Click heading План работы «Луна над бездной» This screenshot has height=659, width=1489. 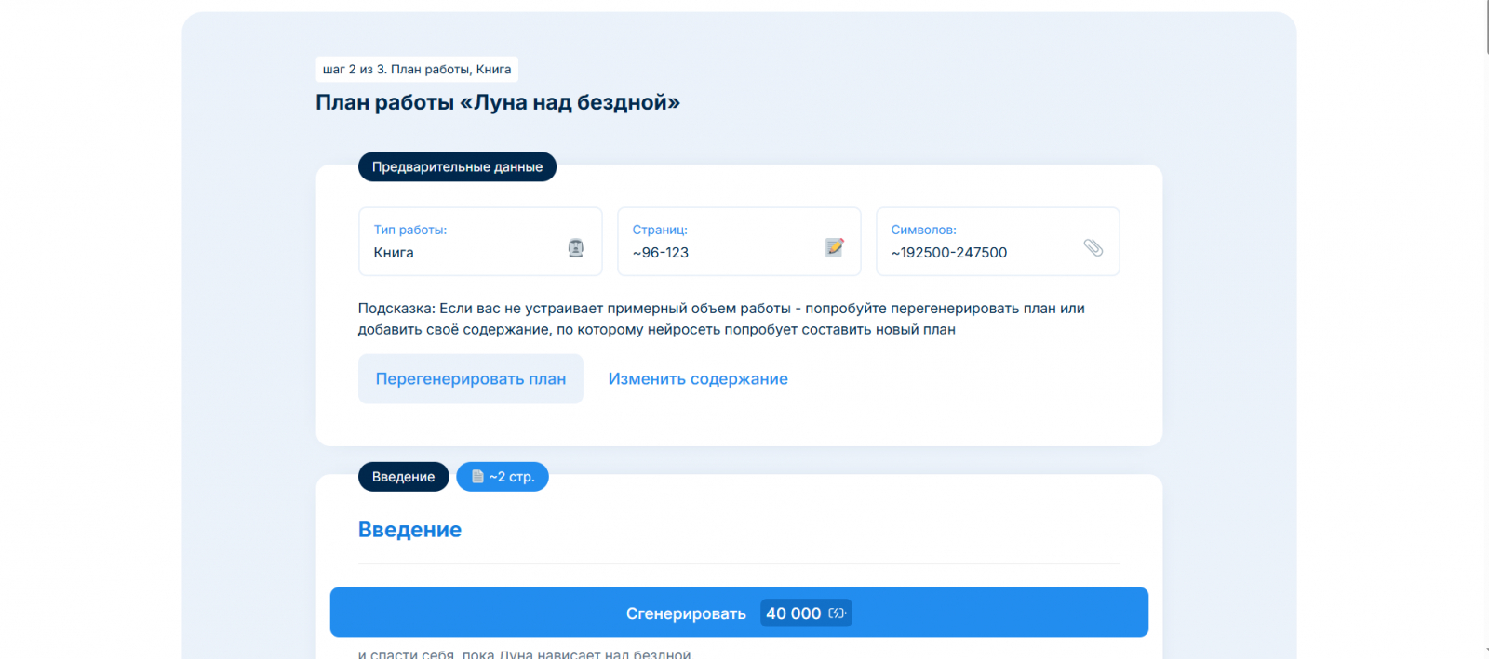[x=498, y=102]
